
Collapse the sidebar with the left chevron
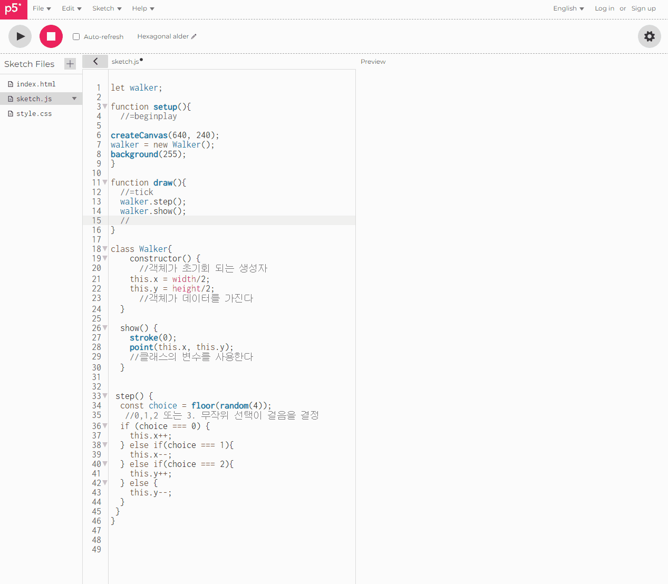[95, 61]
